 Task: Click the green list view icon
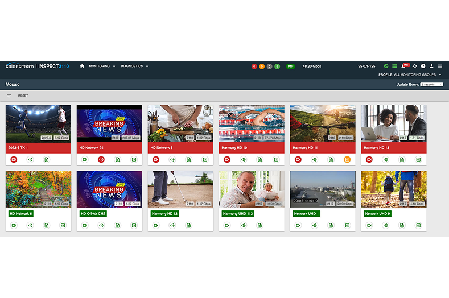pos(394,66)
